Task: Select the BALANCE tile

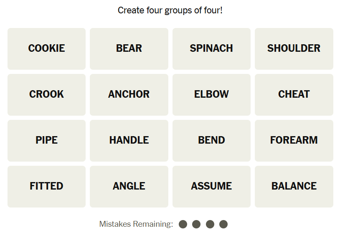Action: [x=294, y=186]
